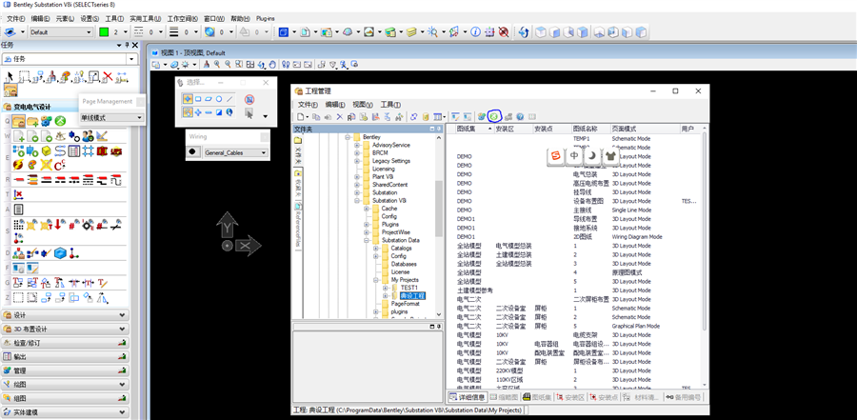Click the yellow 3D box icon in row E
This screenshot has height=420, width=857.
coord(47,150)
